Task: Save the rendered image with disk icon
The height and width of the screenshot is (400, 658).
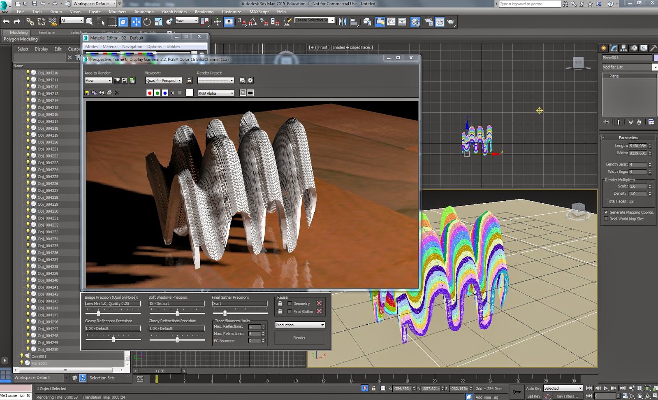Action: click(87, 93)
